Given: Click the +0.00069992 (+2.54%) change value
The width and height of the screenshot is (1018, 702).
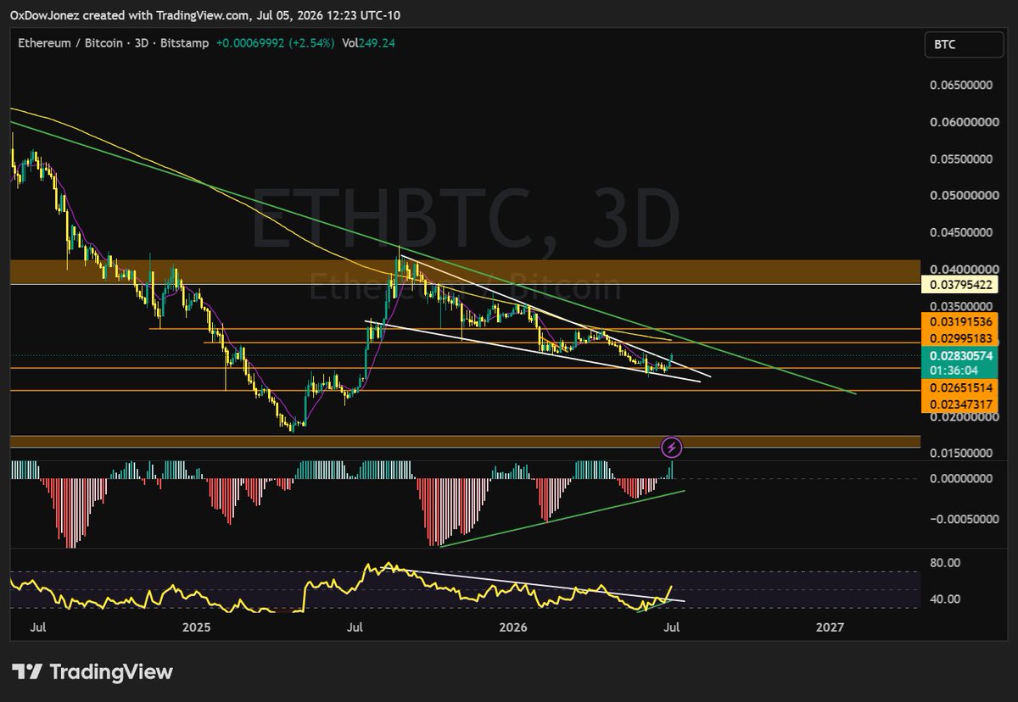Looking at the screenshot, I should [x=276, y=44].
